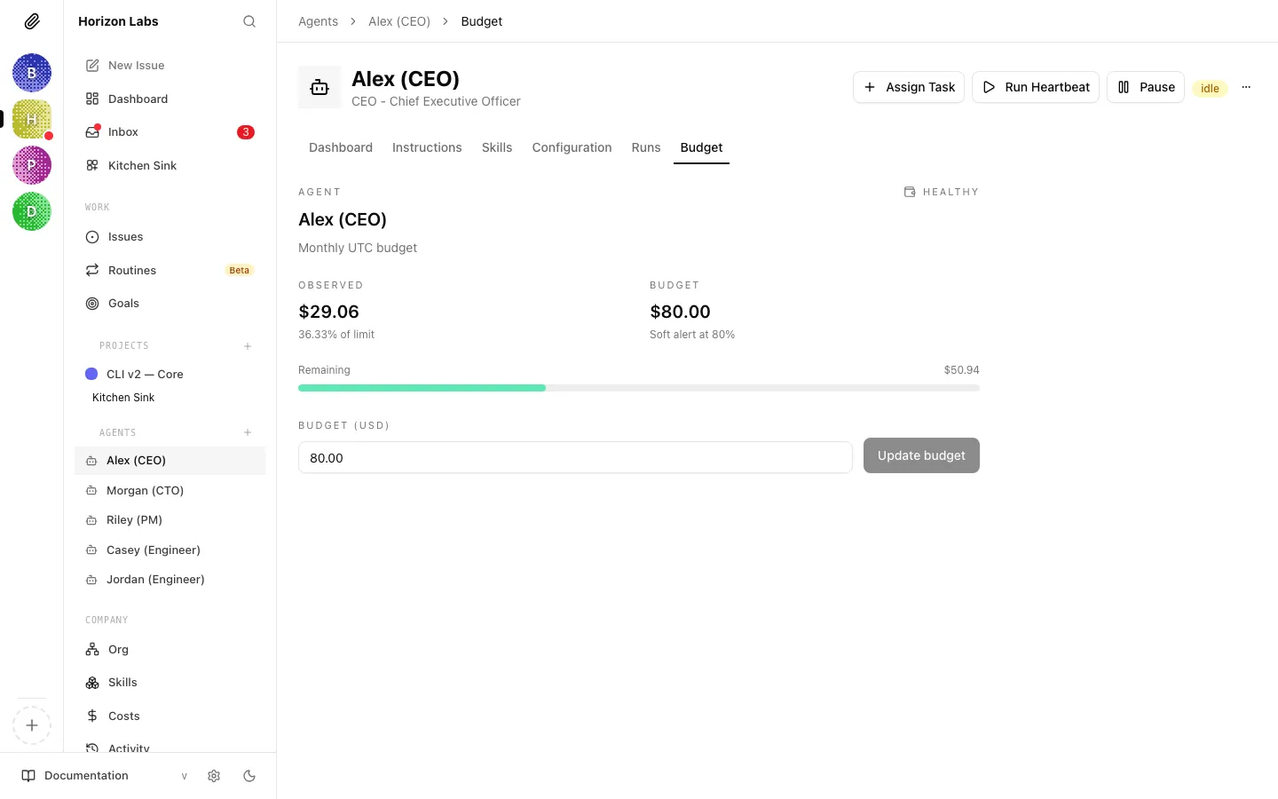Screen dimensions: 1278x799
Task: Open the Dashboard sidebar item
Action: 170,99
